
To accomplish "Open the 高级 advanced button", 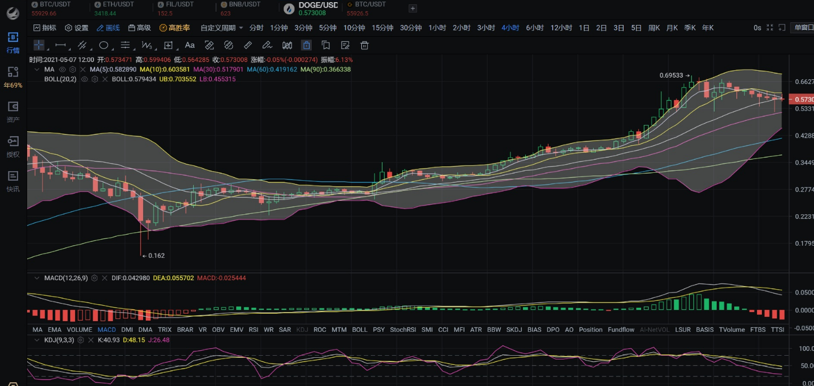I will point(139,28).
